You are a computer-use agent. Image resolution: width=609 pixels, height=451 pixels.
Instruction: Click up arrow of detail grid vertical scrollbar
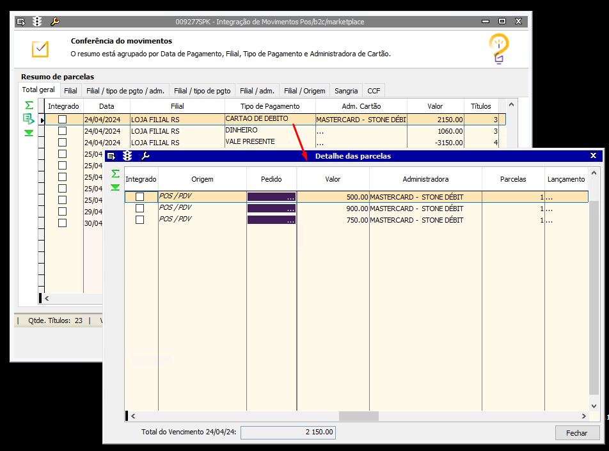click(594, 173)
